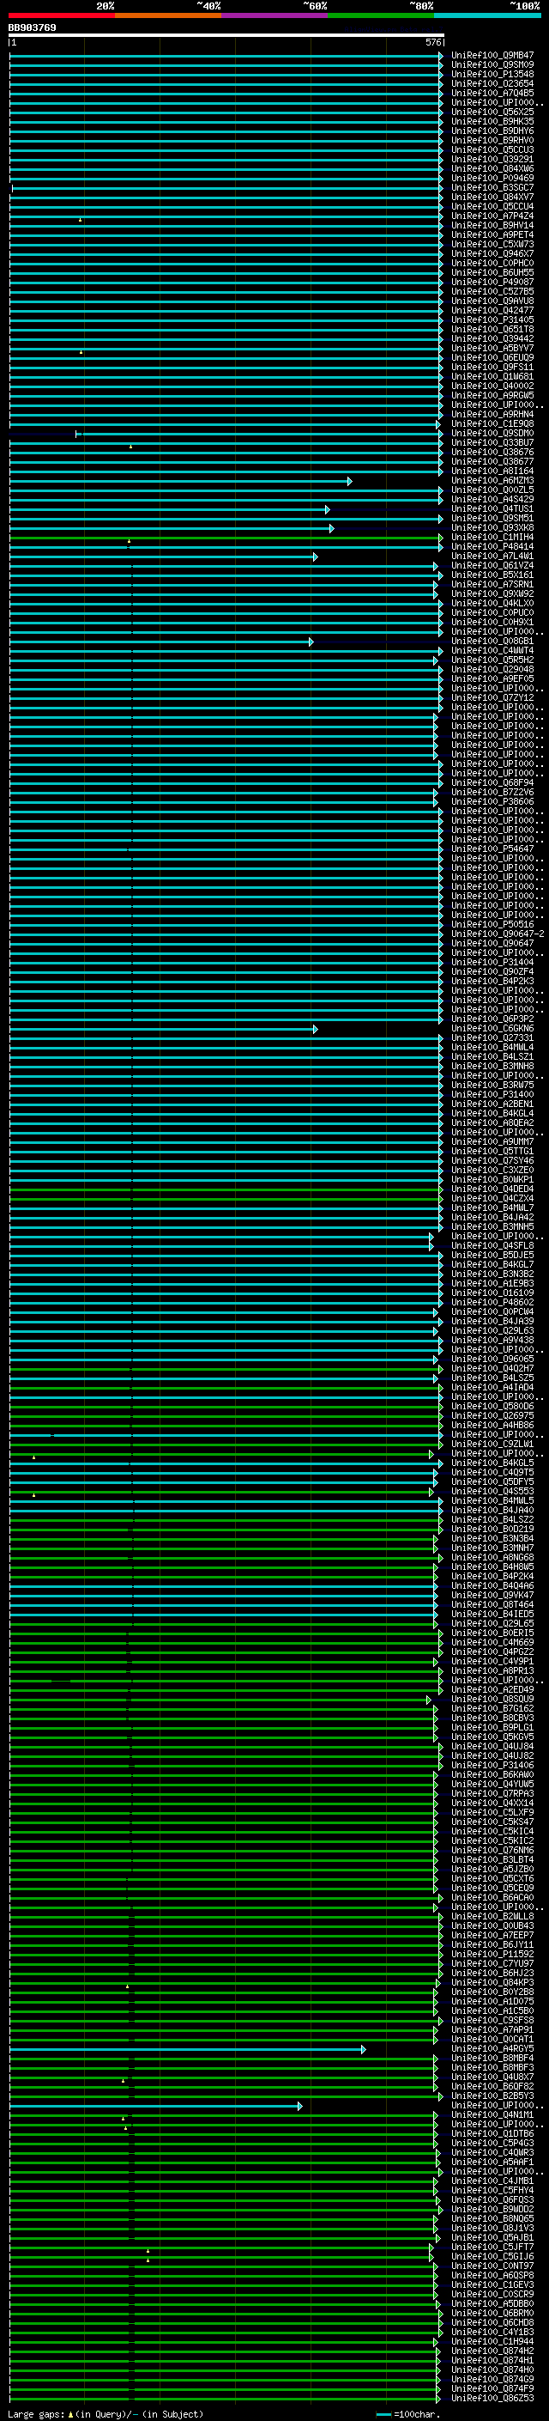This screenshot has height=2421, width=549.
Task: Select UniRef100_P48602 label
Action: coord(492,1302)
